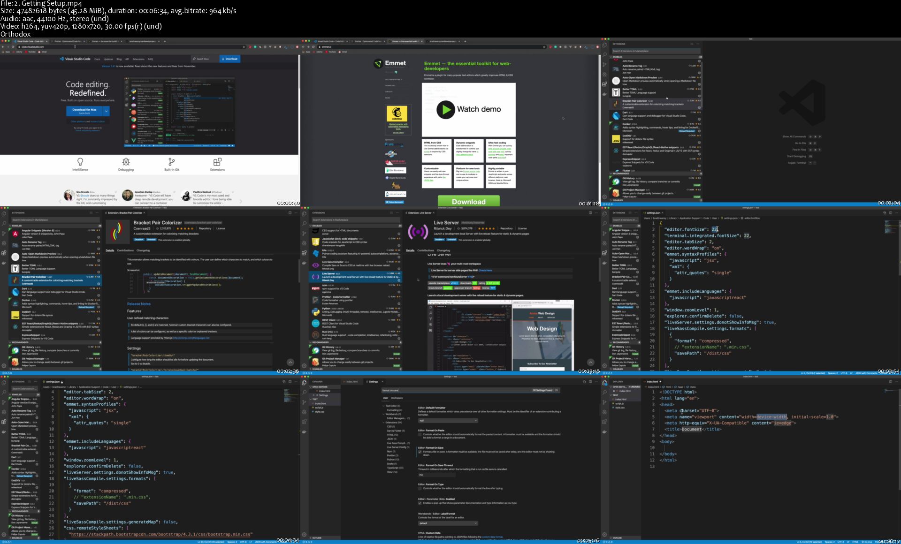Screen dimensions: 901x544
Task: Click the purple Live Server logo on details page
Action: click(418, 231)
